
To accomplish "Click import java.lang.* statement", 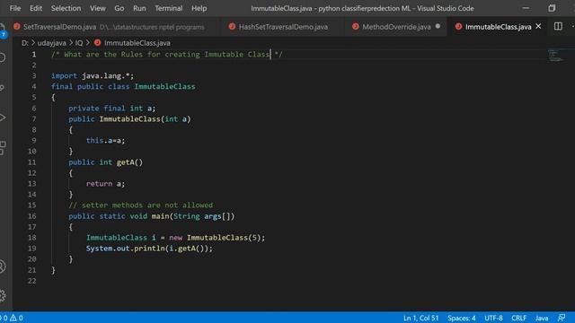I will pyautogui.click(x=93, y=75).
